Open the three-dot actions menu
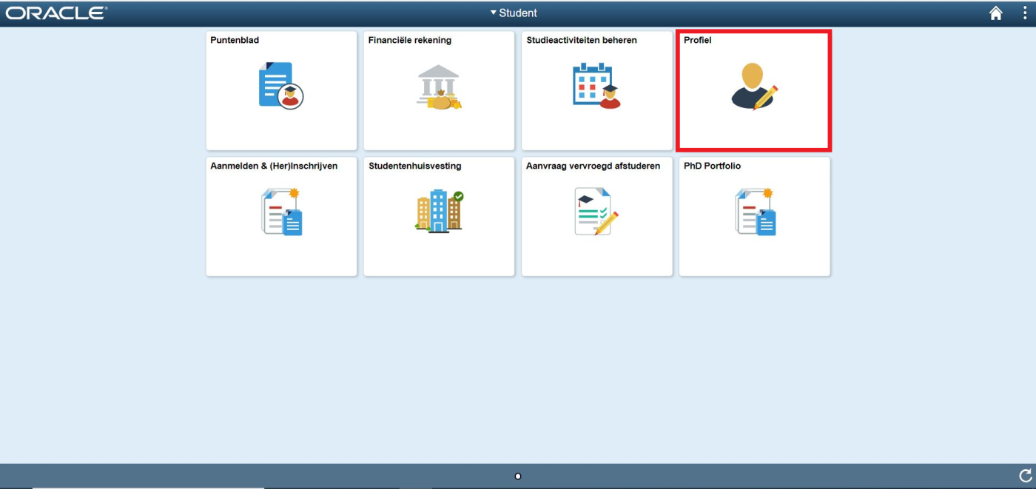 (1024, 13)
